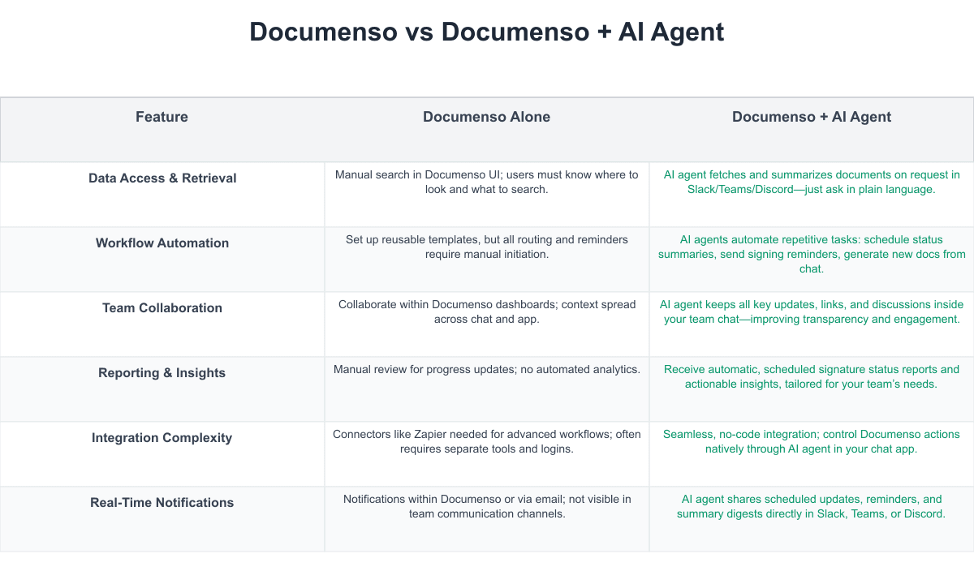This screenshot has height=584, width=974.
Task: Select the 'Data Access & Retrieval' row label
Action: point(162,178)
